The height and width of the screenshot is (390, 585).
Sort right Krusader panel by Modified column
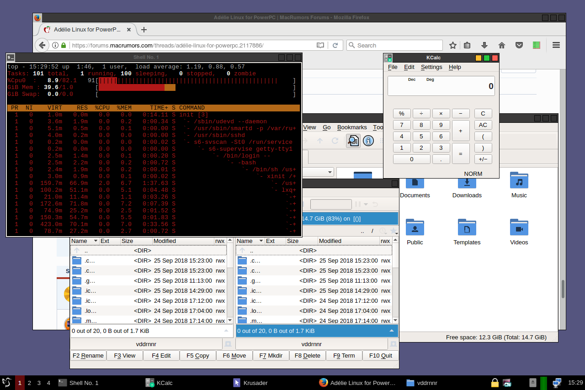click(349, 241)
